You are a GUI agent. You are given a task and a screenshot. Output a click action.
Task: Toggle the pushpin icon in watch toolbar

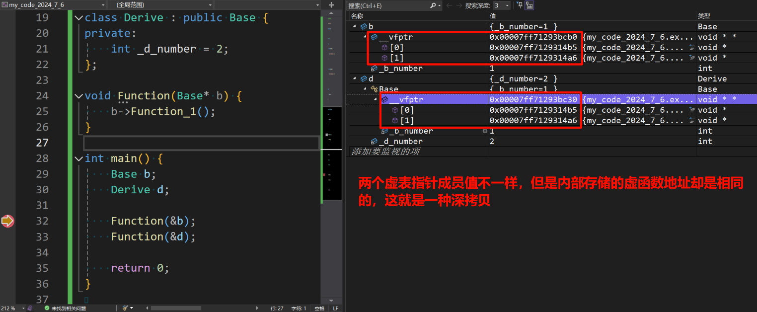520,5
